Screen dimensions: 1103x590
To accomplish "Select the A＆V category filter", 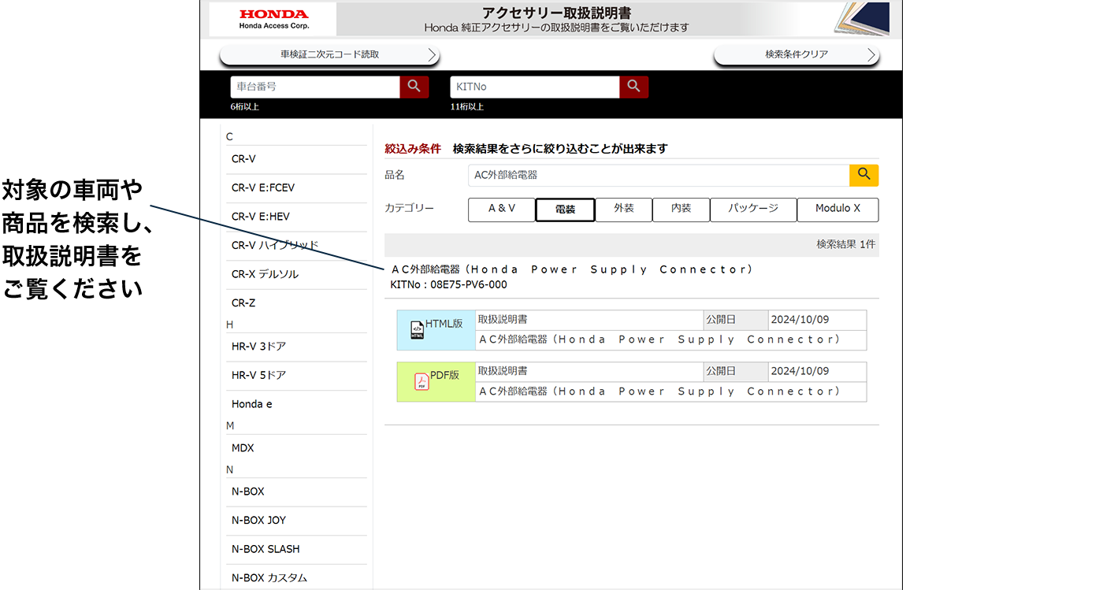I will (501, 210).
